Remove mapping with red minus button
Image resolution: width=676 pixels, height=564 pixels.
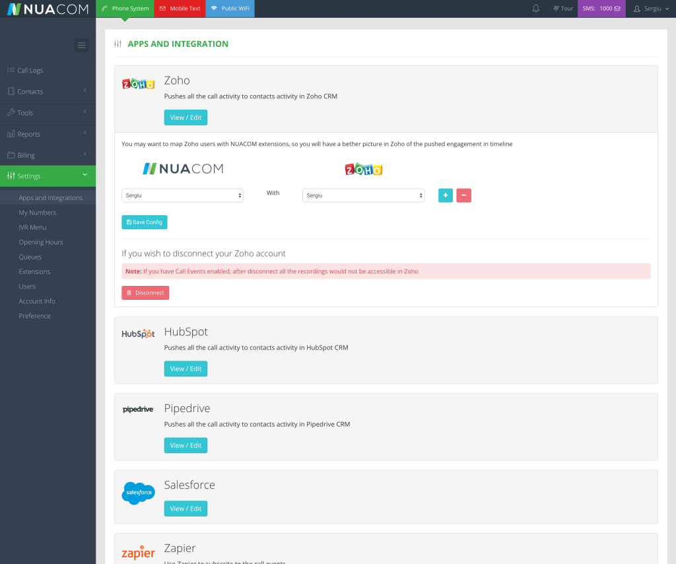point(463,195)
